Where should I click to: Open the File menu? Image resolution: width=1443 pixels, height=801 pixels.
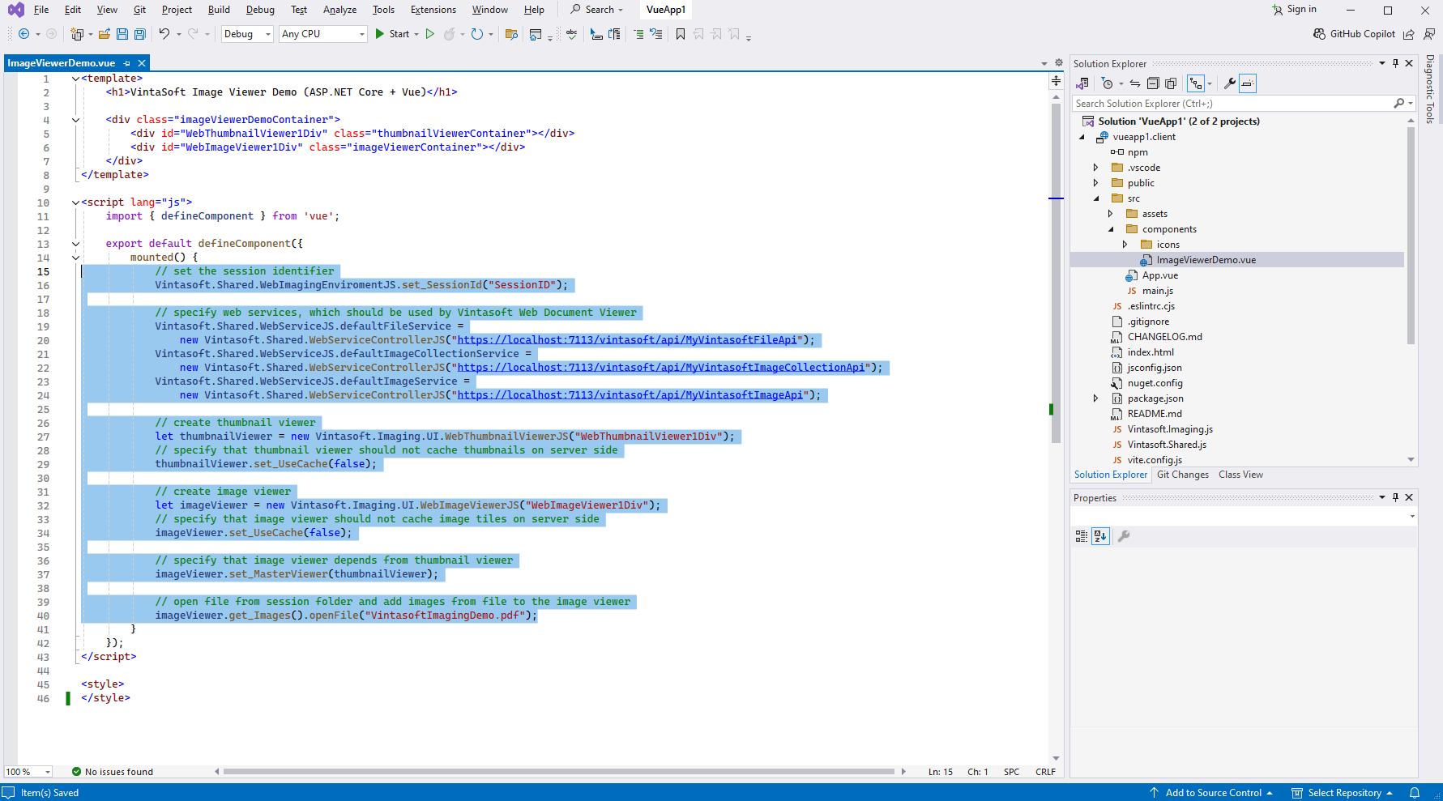(41, 10)
